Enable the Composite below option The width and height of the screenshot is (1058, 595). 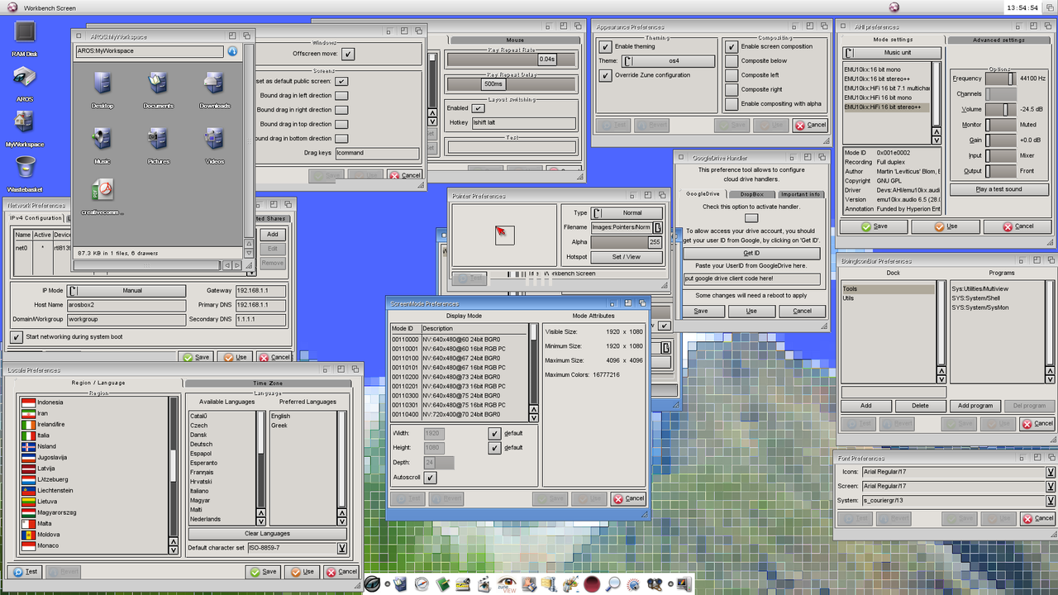point(732,61)
